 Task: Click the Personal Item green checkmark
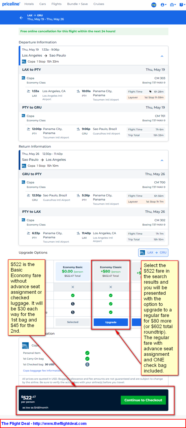click(87, 353)
